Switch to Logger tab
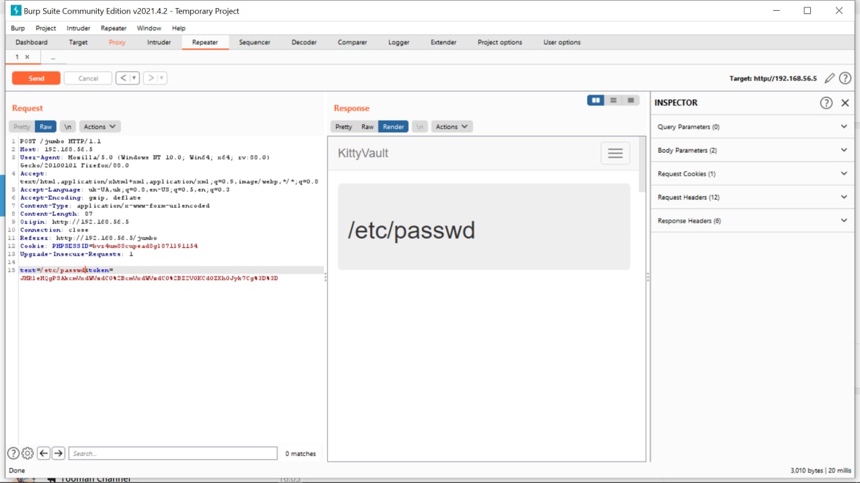Viewport: 860px width, 483px height. click(x=399, y=42)
